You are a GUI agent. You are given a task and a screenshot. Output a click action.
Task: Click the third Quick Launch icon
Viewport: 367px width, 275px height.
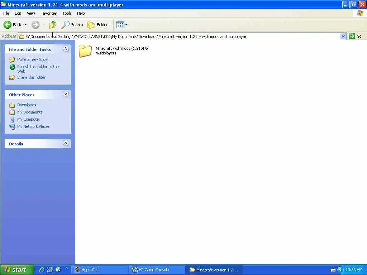point(58,270)
